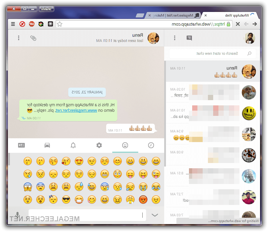Switch to the car travel emoji tab
The image size is (268, 232).
coord(47,145)
